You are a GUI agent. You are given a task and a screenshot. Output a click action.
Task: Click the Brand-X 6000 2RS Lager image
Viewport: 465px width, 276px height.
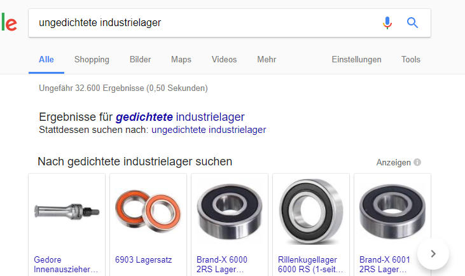pyautogui.click(x=230, y=211)
